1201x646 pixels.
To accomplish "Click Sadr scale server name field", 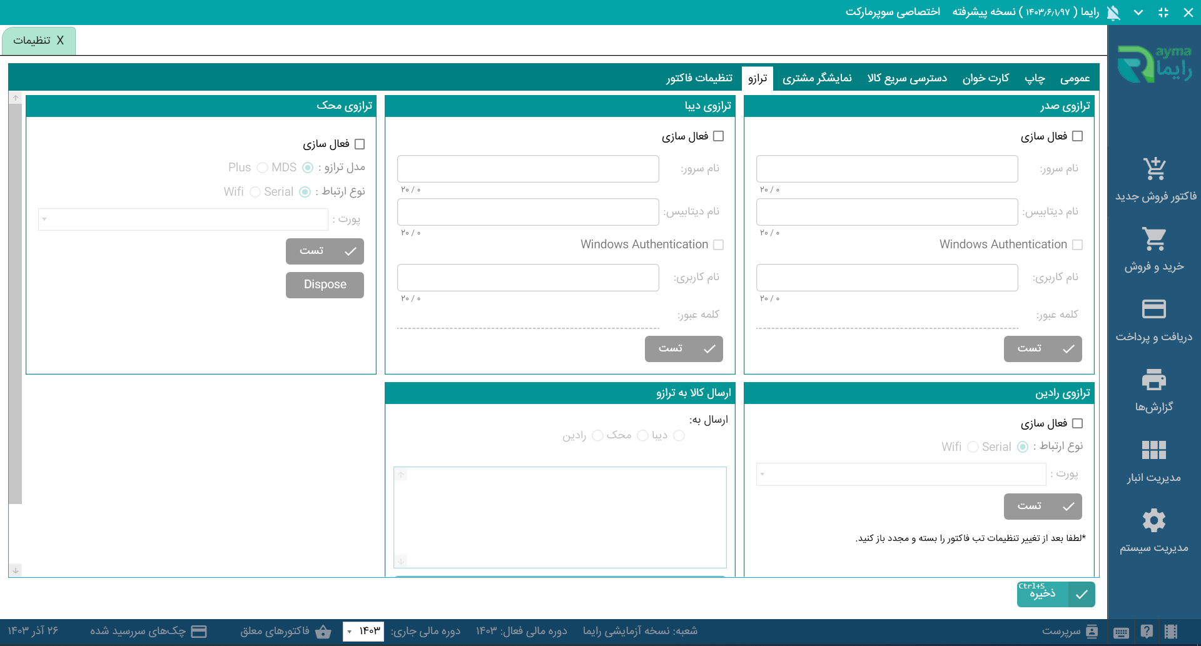I will pyautogui.click(x=887, y=169).
